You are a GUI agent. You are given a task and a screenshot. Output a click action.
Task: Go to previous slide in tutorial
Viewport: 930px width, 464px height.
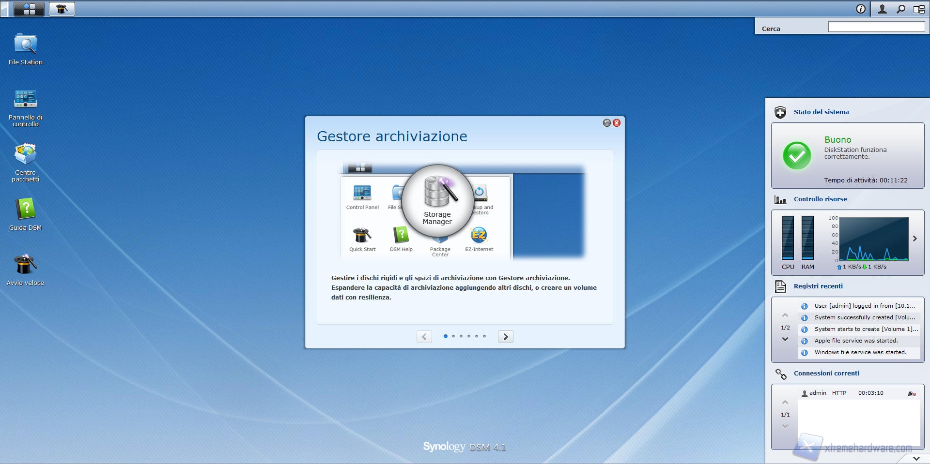pos(424,337)
